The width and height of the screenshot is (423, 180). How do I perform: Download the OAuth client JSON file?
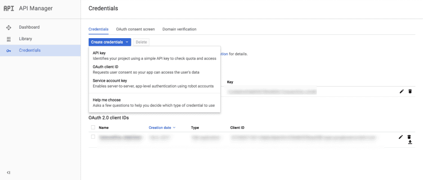[x=409, y=143]
